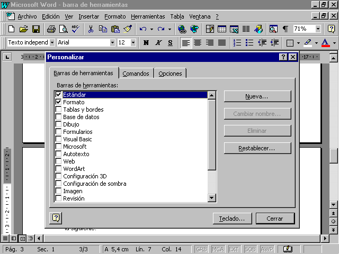
Task: Enable the Tablas y bordes checkbox
Action: point(58,110)
